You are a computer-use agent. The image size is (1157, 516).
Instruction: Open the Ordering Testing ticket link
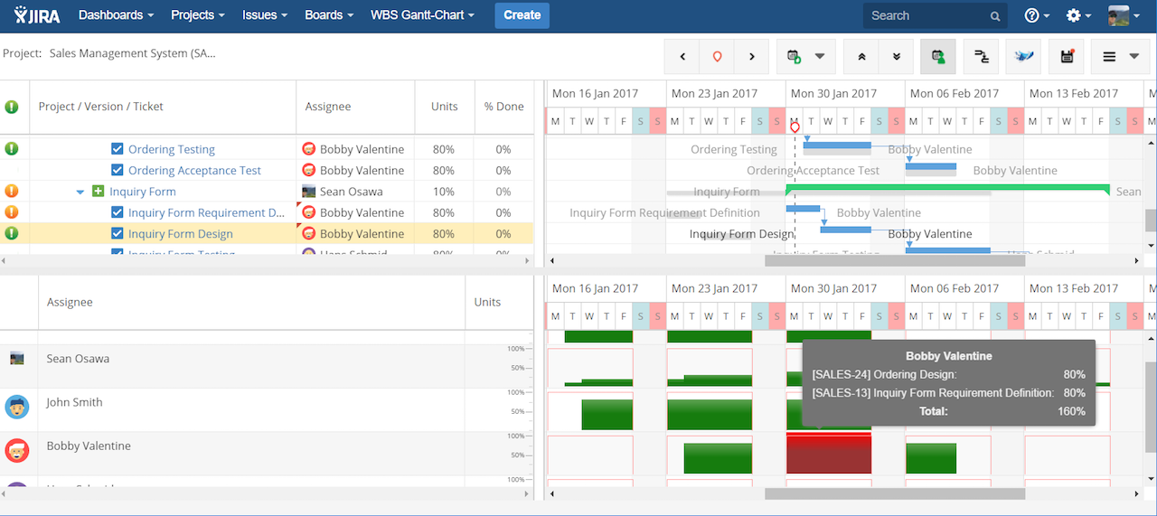pos(172,149)
